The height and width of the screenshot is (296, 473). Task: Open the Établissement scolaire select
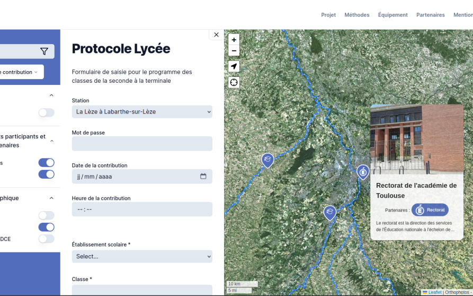click(x=142, y=256)
